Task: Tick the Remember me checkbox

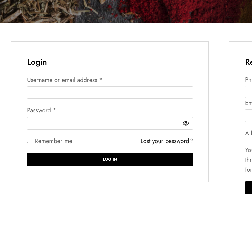Action: click(x=29, y=141)
